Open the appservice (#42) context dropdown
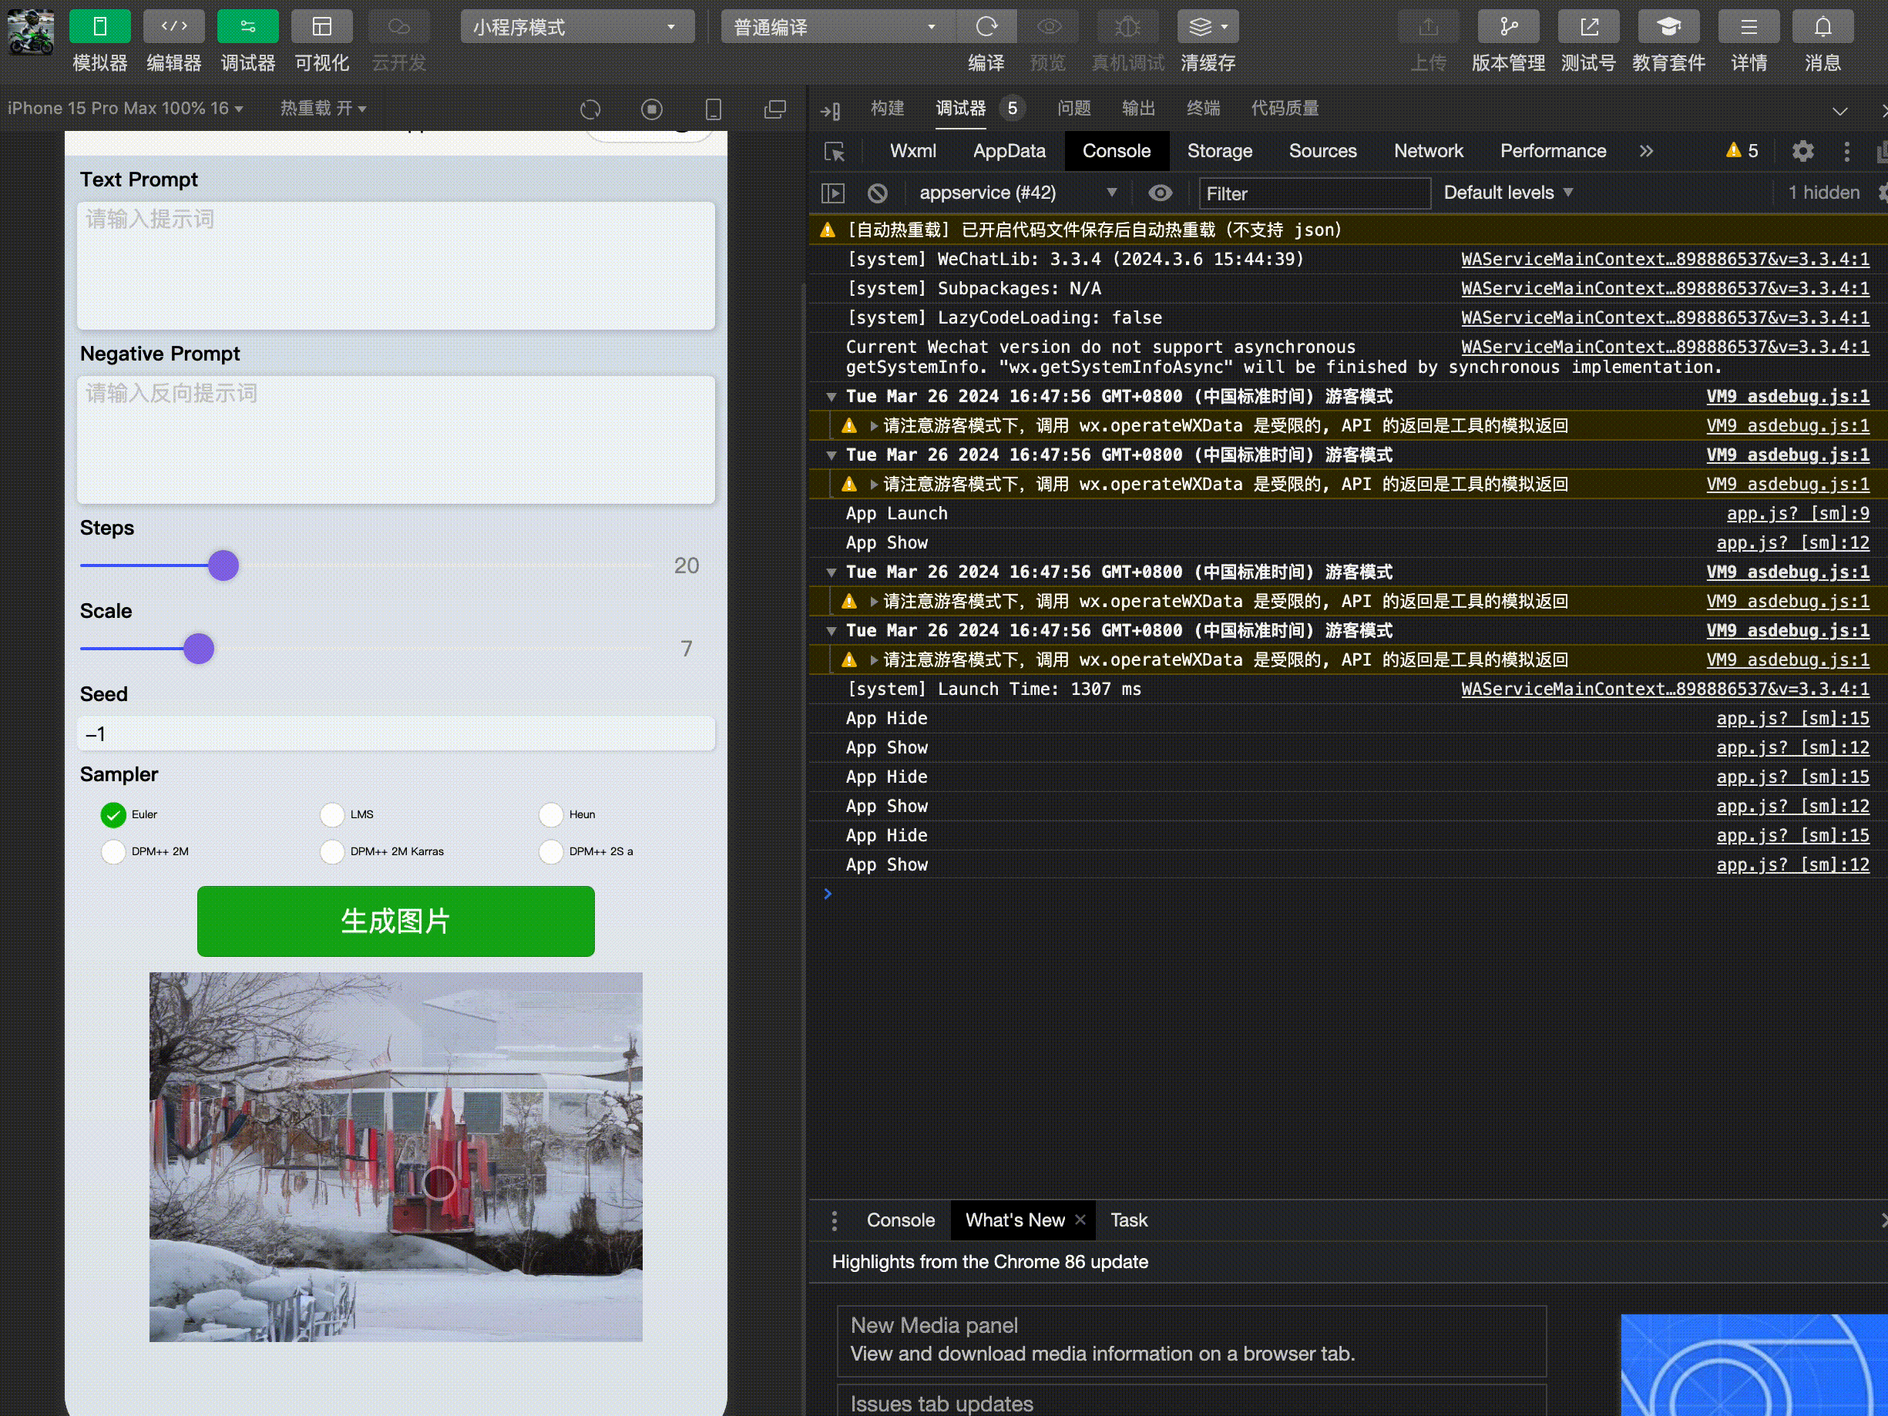1888x1416 pixels. 1017,193
